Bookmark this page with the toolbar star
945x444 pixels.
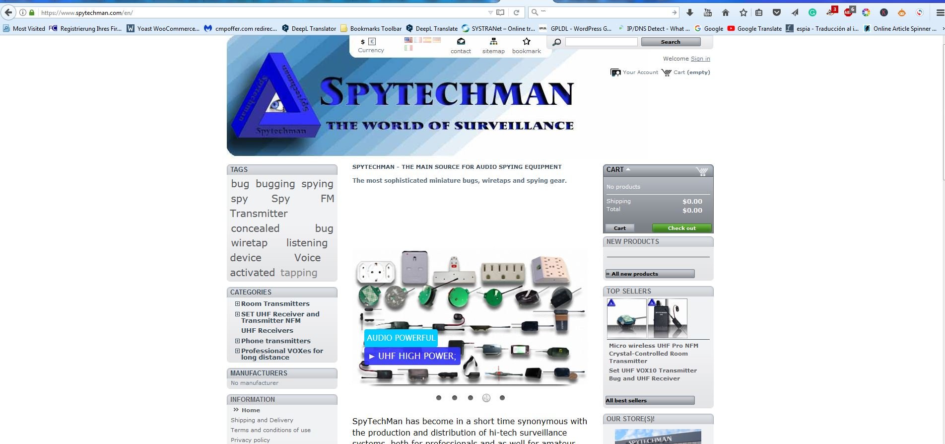(x=743, y=12)
